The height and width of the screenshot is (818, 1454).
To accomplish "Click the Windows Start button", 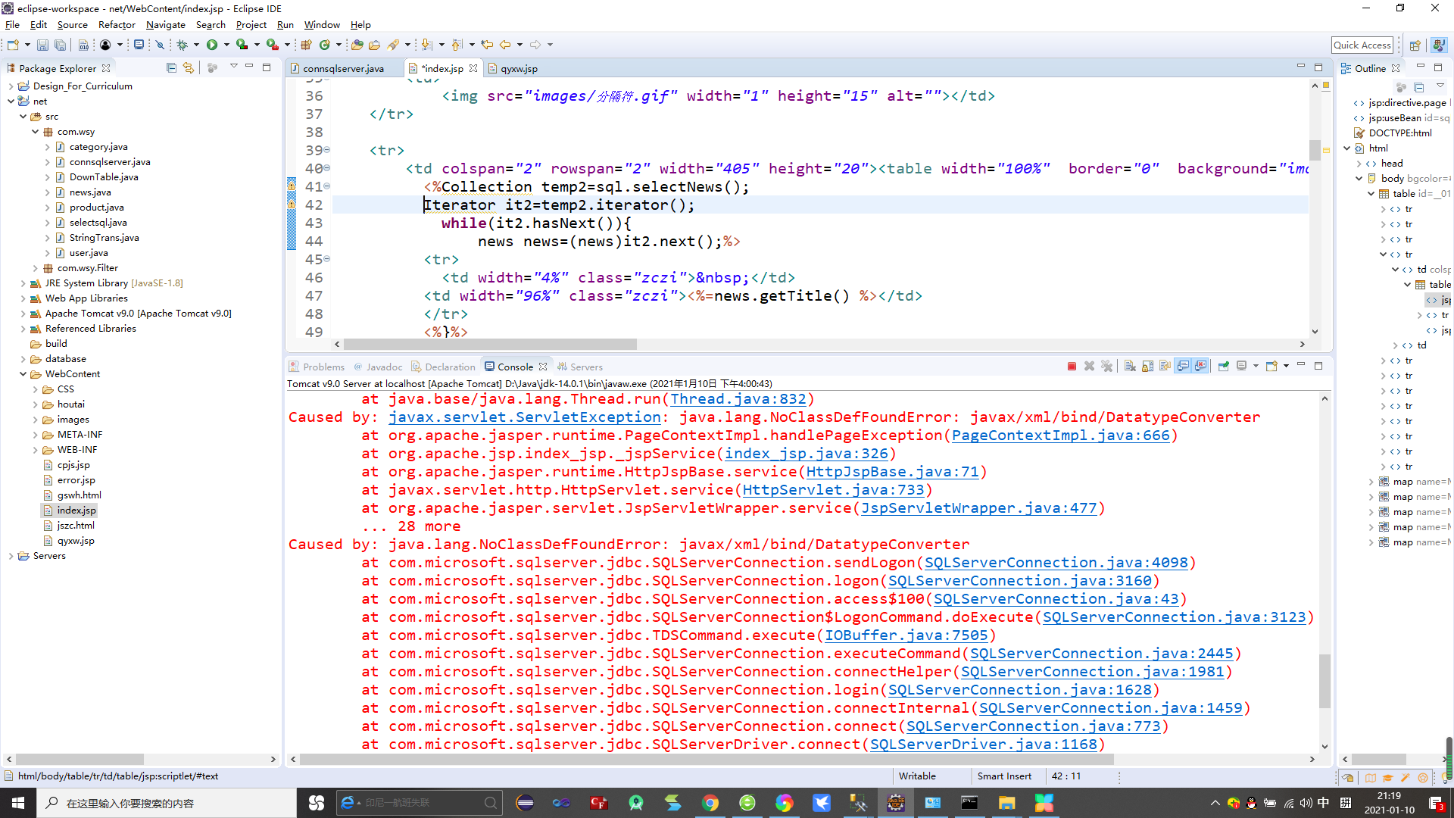I will [18, 803].
